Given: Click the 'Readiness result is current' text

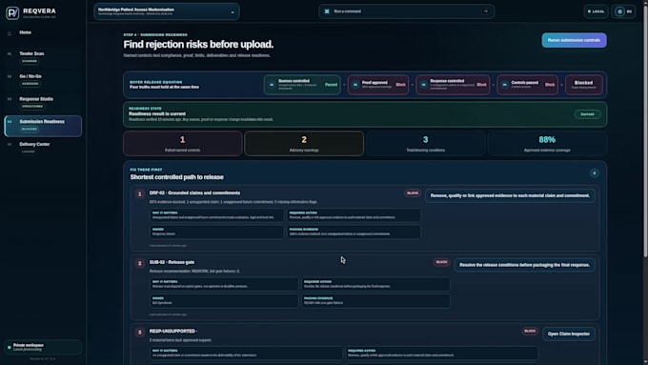Looking at the screenshot, I should pos(157,113).
